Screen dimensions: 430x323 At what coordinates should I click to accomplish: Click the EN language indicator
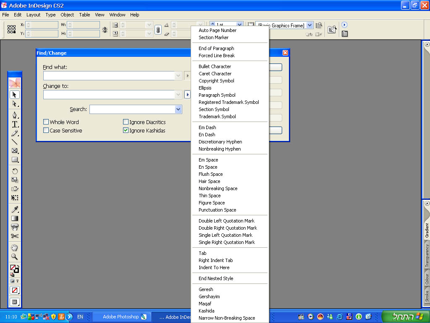pyautogui.click(x=80, y=317)
